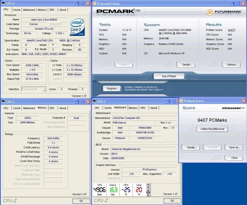Viewport: 247px width, 205px height.
Task: Click the PCMark05 Basic title bar icon
Action: (x=94, y=3)
